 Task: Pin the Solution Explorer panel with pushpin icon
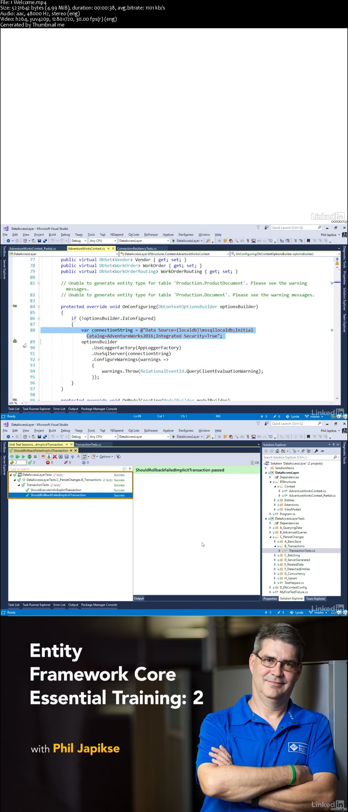point(333,445)
